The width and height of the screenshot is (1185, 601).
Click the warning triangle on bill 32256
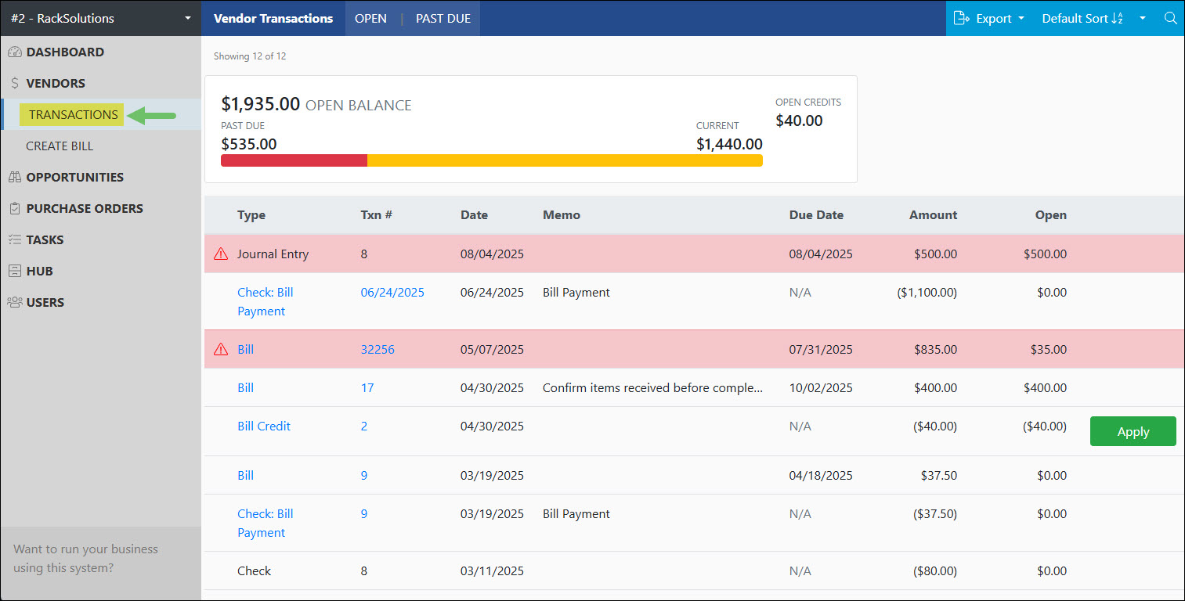(x=220, y=349)
